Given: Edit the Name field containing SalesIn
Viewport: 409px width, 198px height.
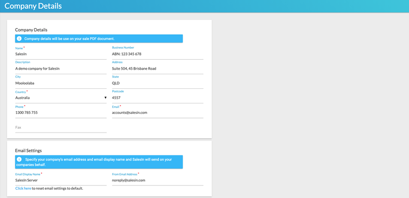Looking at the screenshot, I should [x=61, y=54].
